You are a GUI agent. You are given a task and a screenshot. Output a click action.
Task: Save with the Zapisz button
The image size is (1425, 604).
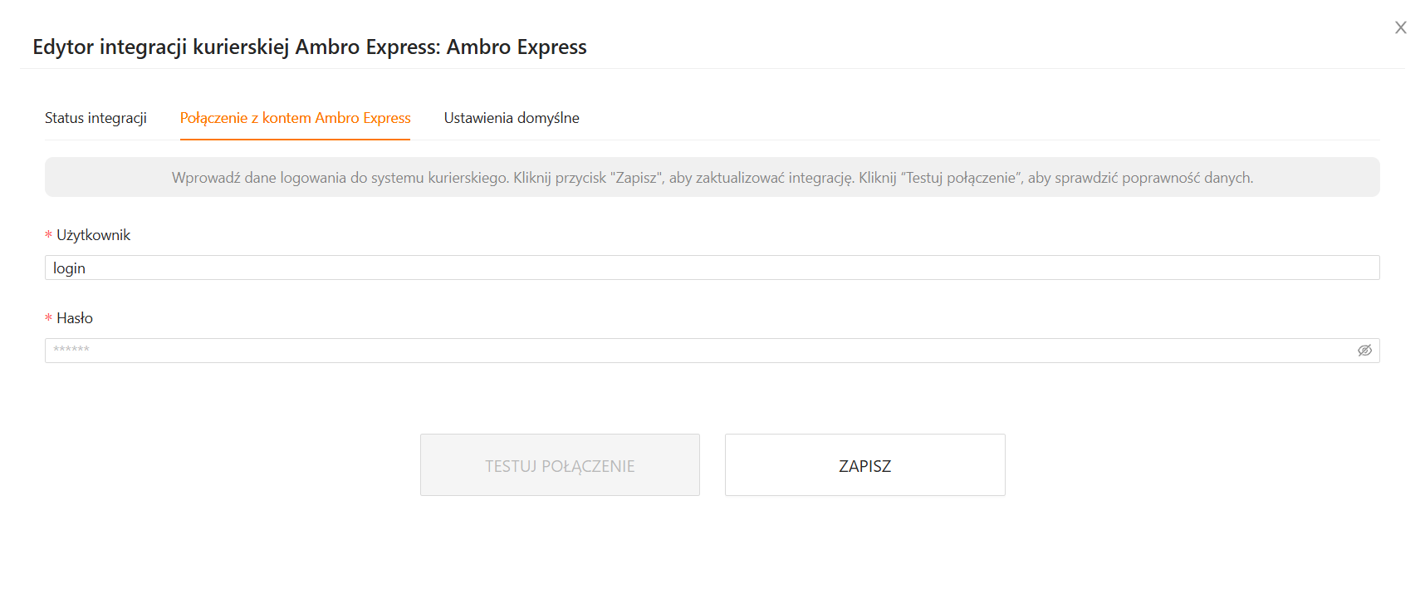pyautogui.click(x=864, y=465)
